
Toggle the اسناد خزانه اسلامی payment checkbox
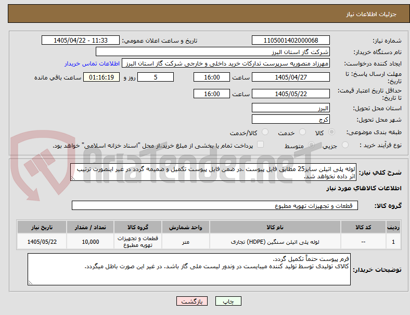[261, 145]
